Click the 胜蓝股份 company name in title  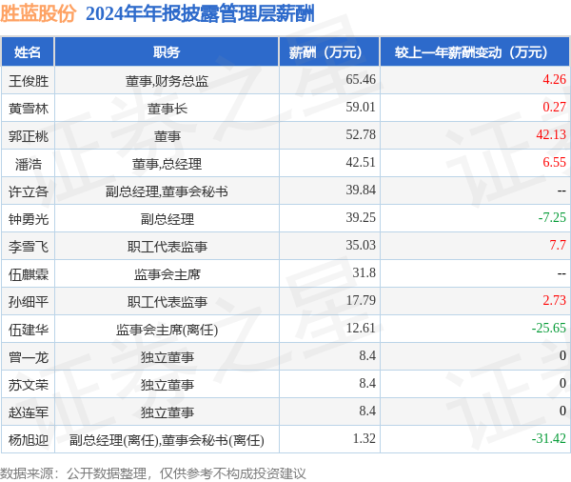pos(38,14)
